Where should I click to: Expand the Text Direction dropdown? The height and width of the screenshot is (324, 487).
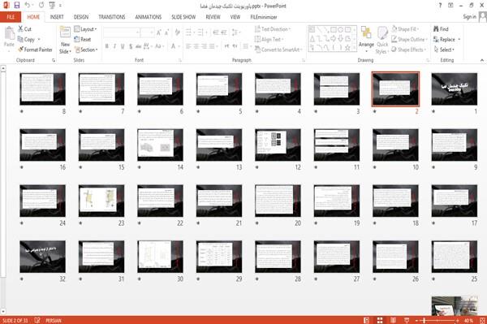point(273,29)
